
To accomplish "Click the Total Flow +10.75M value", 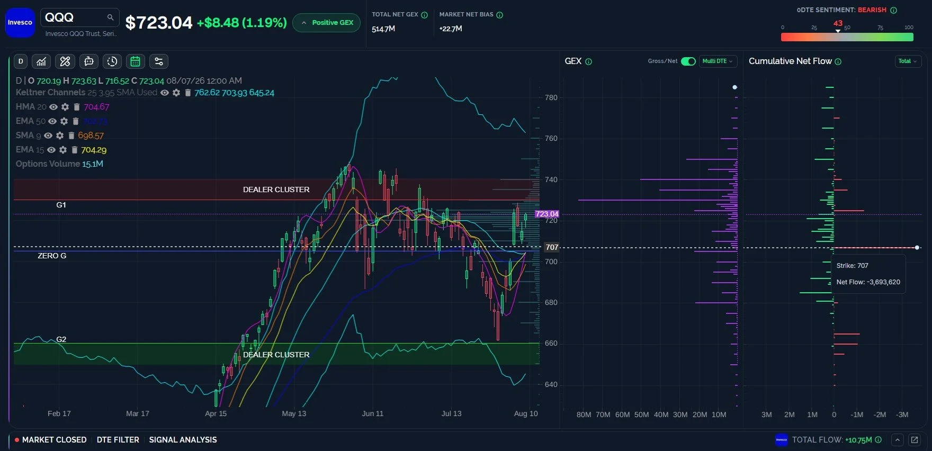I will (858, 440).
